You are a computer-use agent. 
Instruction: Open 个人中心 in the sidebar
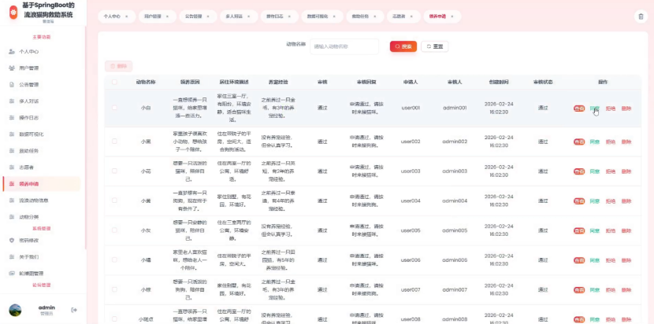[41, 52]
